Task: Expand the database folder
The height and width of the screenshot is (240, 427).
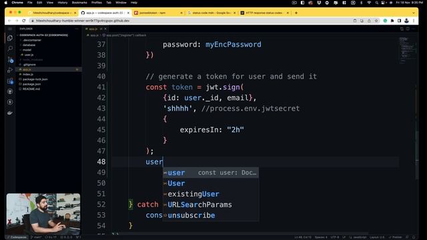Action: (x=29, y=45)
